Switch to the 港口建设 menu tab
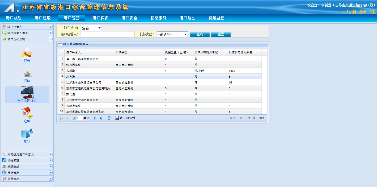 tap(43, 18)
